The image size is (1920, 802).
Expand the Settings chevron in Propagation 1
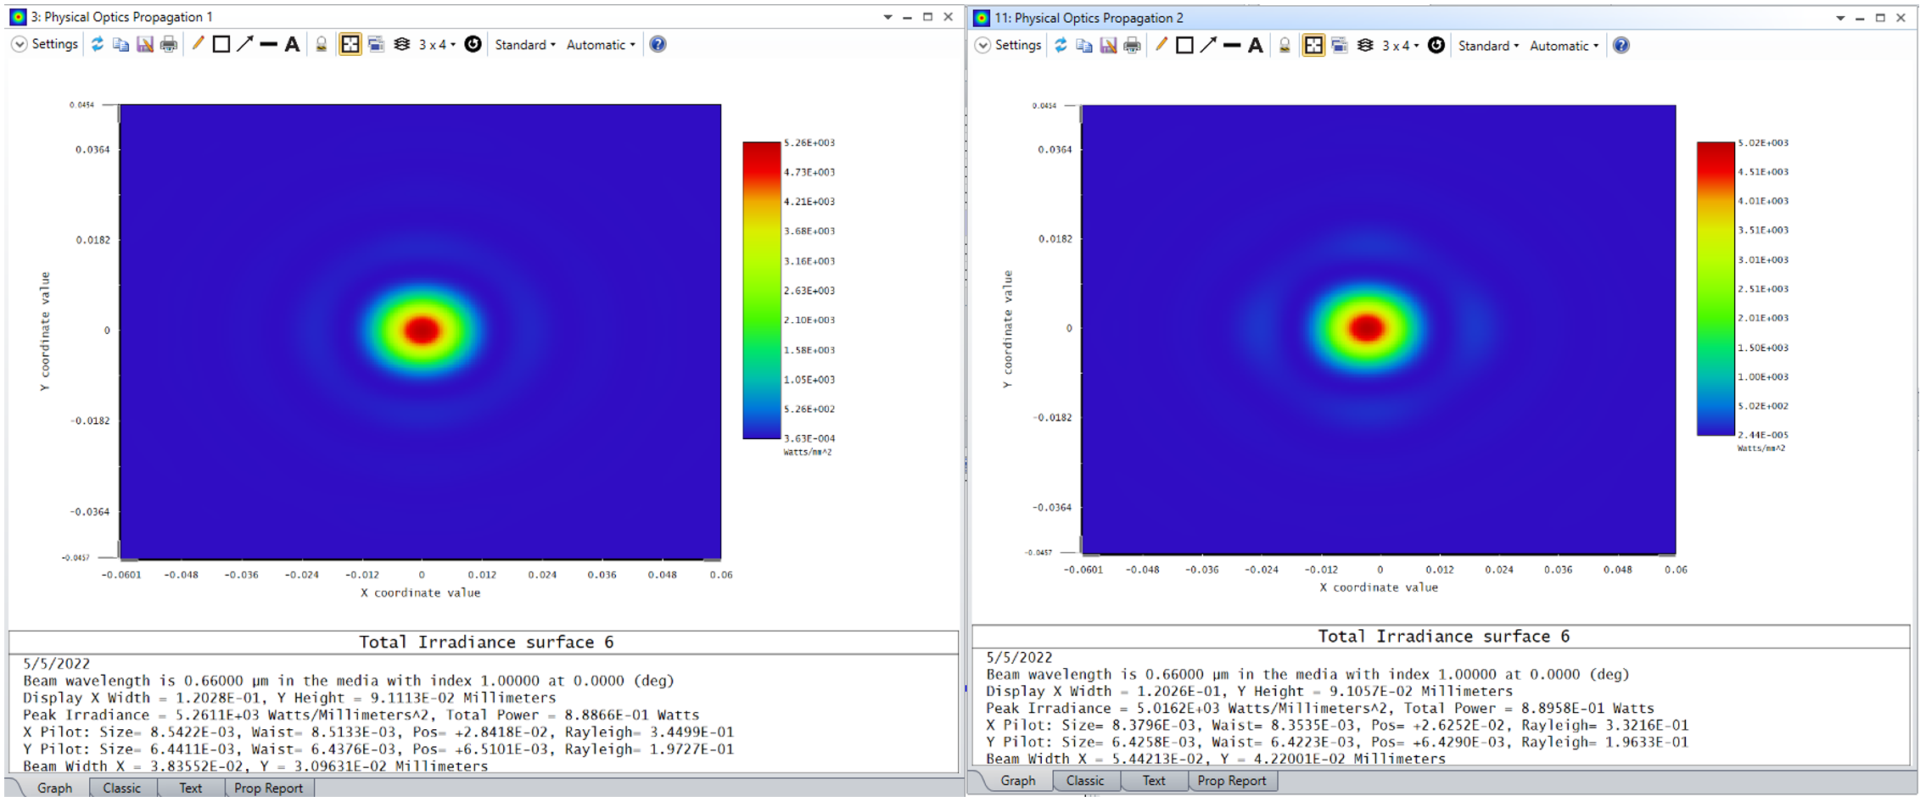pos(19,44)
